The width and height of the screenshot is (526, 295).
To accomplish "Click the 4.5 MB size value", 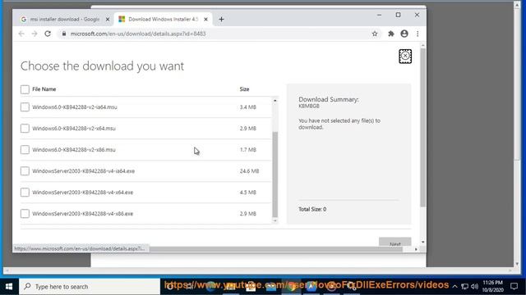I will click(x=248, y=193).
